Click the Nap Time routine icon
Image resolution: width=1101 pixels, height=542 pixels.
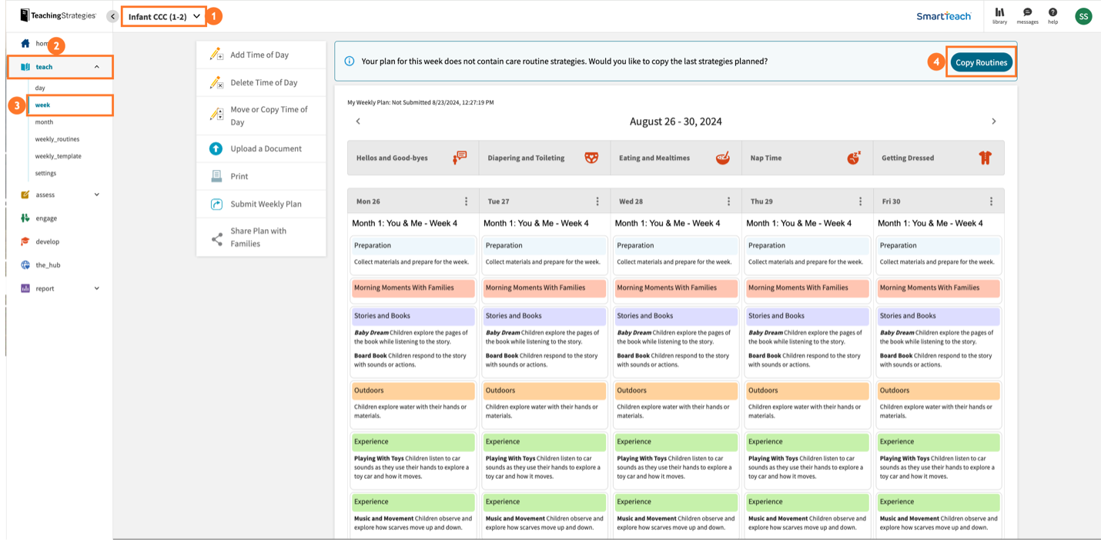[x=853, y=157]
